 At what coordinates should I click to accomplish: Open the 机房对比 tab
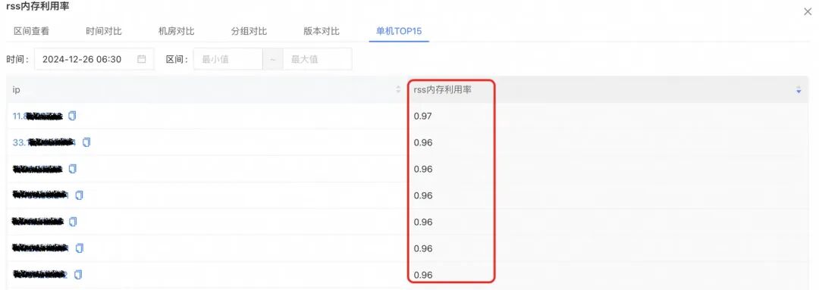click(177, 31)
